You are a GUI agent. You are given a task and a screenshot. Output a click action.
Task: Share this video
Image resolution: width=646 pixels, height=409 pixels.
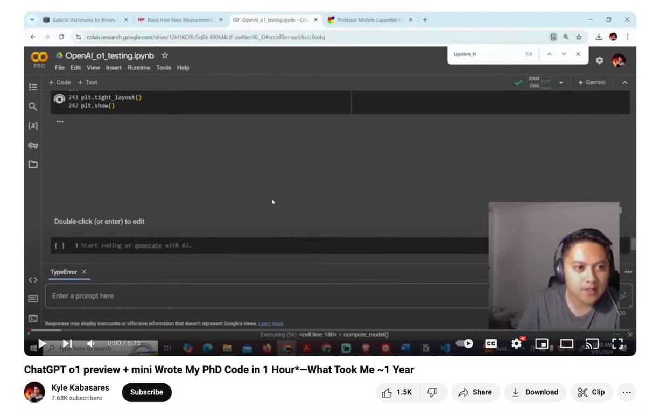(475, 392)
